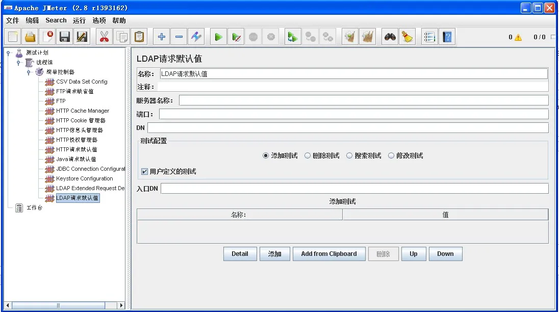This screenshot has height=312, width=559.
Task: Click the 服务器名称 input field
Action: (364, 100)
